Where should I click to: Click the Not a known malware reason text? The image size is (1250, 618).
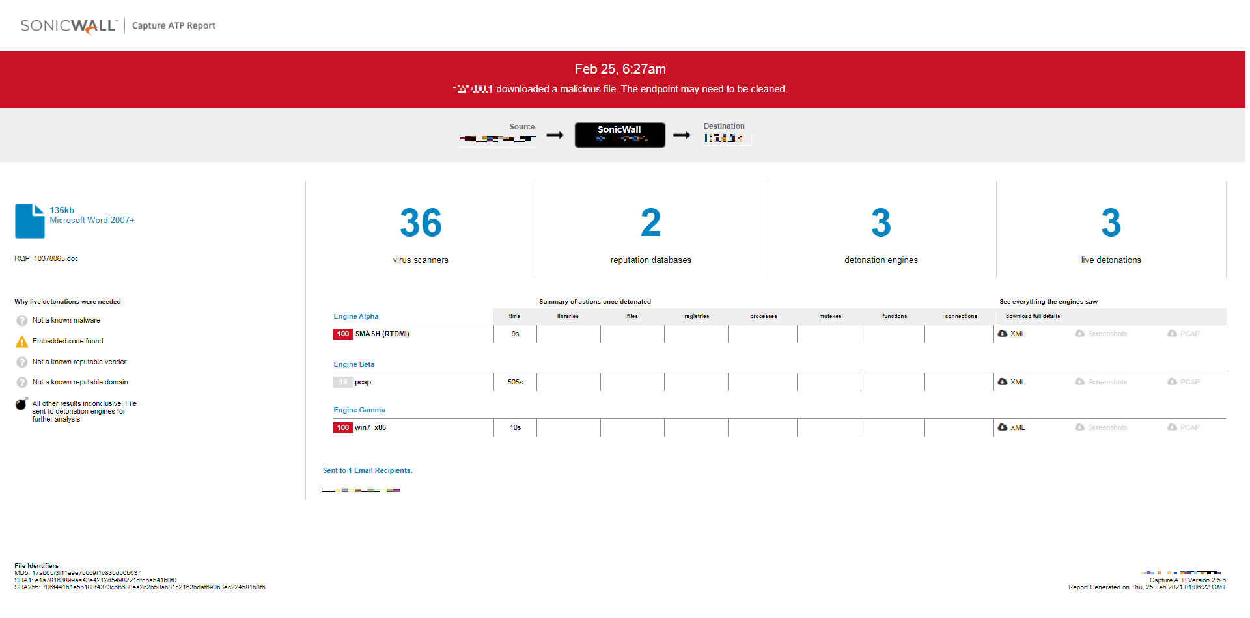(x=66, y=321)
